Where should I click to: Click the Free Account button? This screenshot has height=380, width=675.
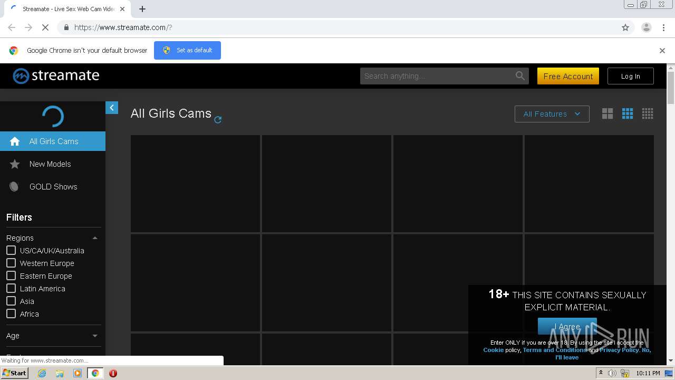click(x=568, y=76)
